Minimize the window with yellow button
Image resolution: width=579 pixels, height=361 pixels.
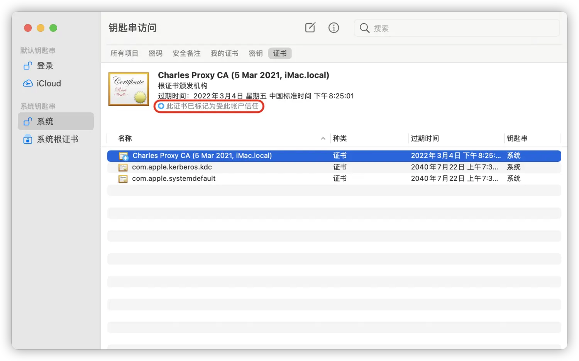coord(41,28)
